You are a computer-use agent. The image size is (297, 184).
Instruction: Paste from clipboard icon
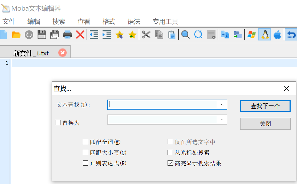[172, 35]
